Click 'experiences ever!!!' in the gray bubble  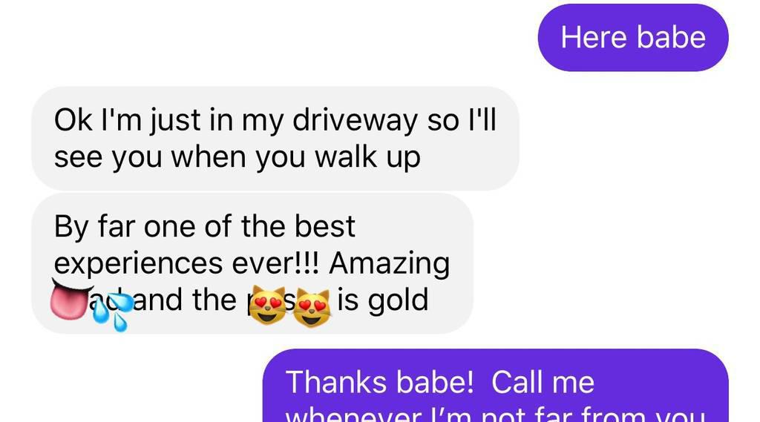[186, 263]
